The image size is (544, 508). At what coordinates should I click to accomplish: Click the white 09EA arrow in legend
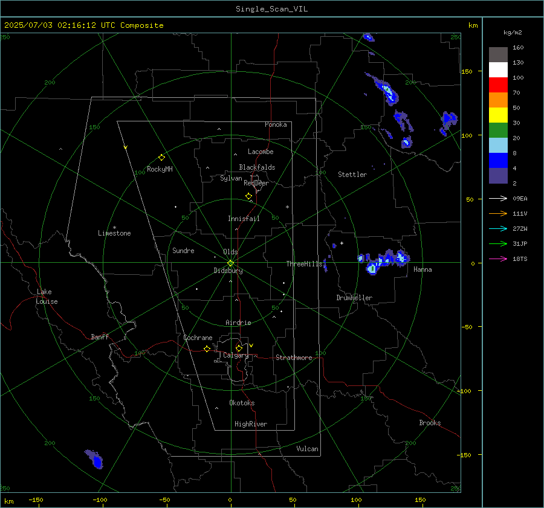coord(498,198)
